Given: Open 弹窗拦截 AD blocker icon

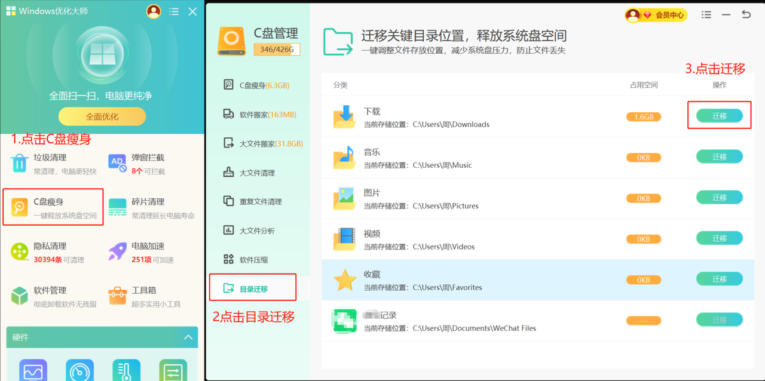Looking at the screenshot, I should click(x=118, y=163).
